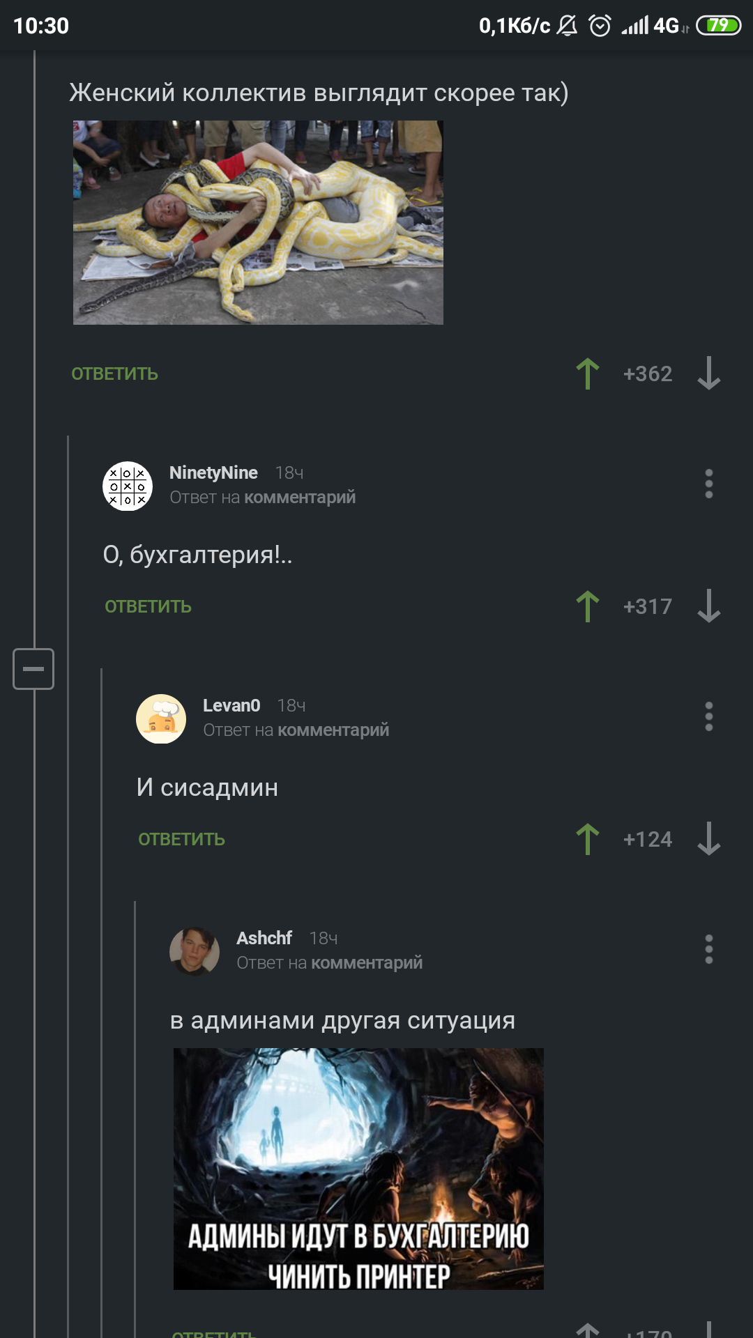The width and height of the screenshot is (753, 1338).
Task: Upvote the snake photo comment with +362
Action: [588, 374]
